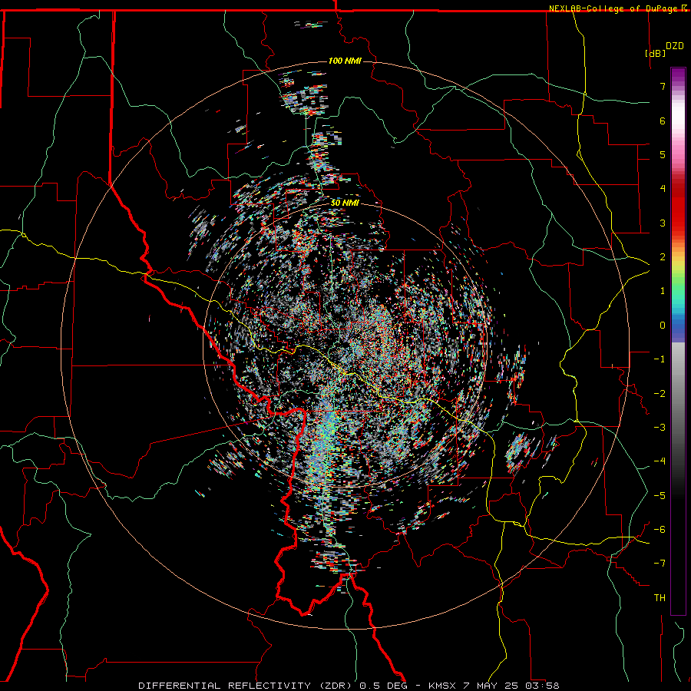Click the TH label on the color scale
The width and height of the screenshot is (691, 691).
click(660, 598)
